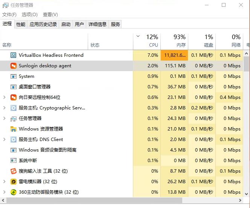The width and height of the screenshot is (250, 208).
Task: Expand 服务主机: Cryptographic Services group
Action: (4, 108)
